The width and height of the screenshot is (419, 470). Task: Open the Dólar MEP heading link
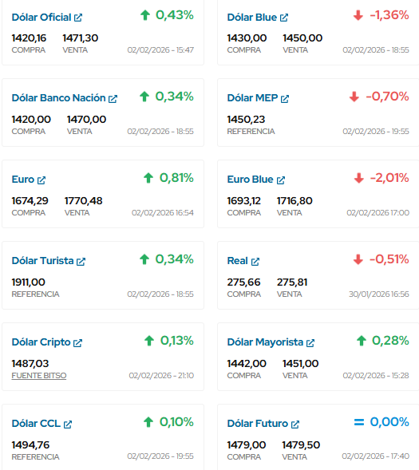pos(252,98)
